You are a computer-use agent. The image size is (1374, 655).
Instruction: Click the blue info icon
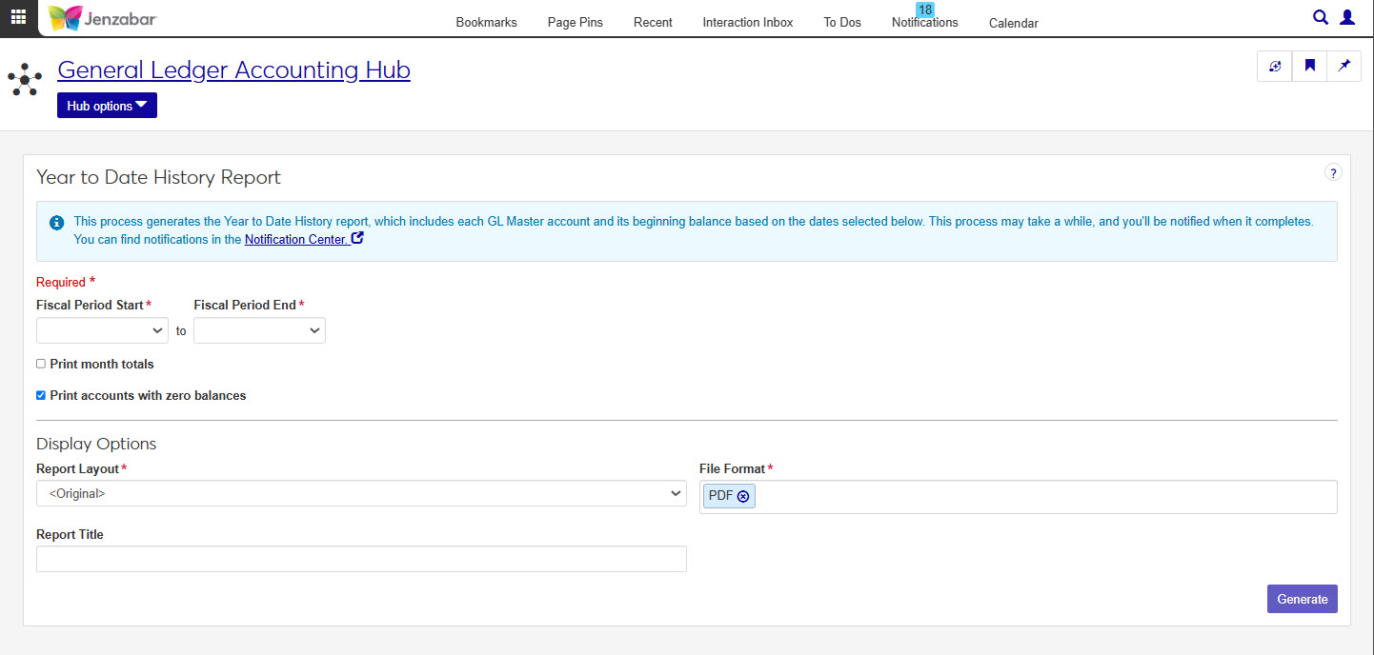tap(56, 222)
